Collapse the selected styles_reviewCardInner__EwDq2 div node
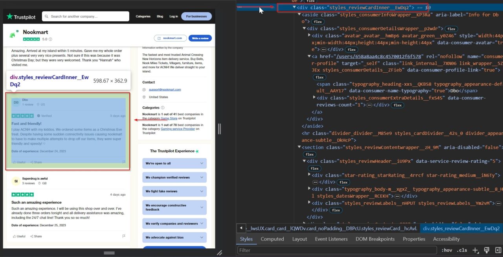Screen dimensions: 503x257 (294, 7)
